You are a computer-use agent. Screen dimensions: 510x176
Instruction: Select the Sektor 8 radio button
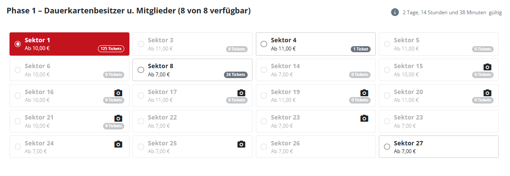pos(141,70)
